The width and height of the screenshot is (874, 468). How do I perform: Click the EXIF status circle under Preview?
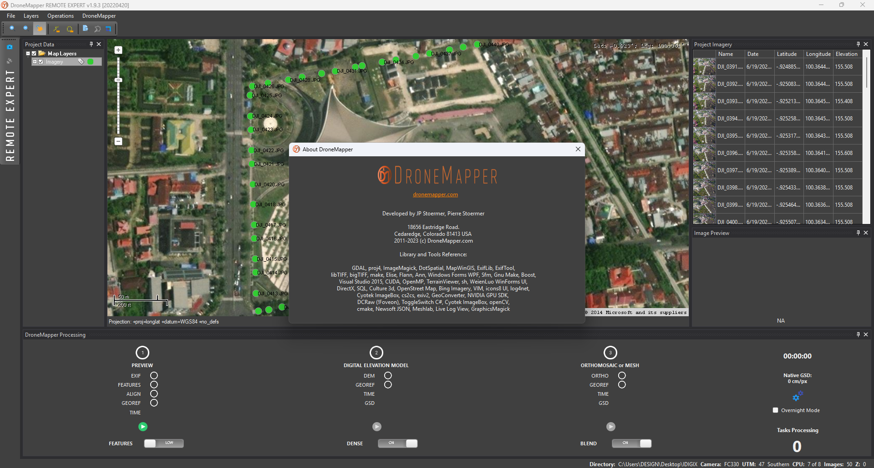154,376
